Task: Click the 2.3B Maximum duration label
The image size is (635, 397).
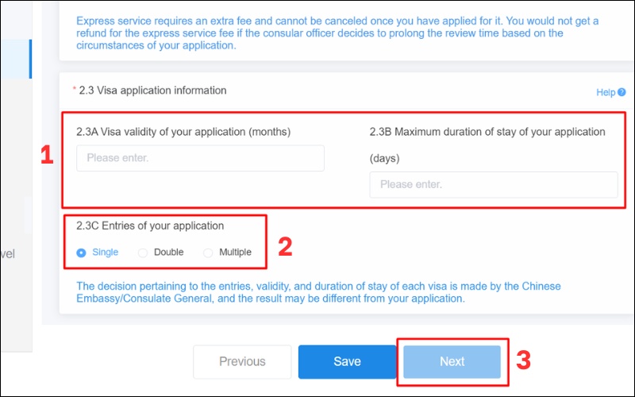Action: coord(487,132)
